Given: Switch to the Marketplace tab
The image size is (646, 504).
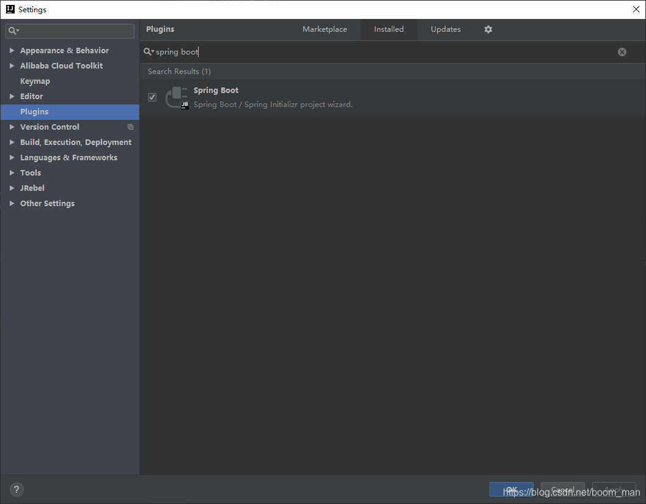Looking at the screenshot, I should pos(325,29).
